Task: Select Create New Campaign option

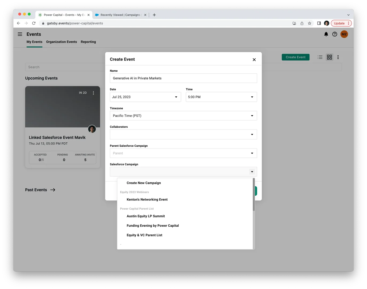Action: pos(143,183)
